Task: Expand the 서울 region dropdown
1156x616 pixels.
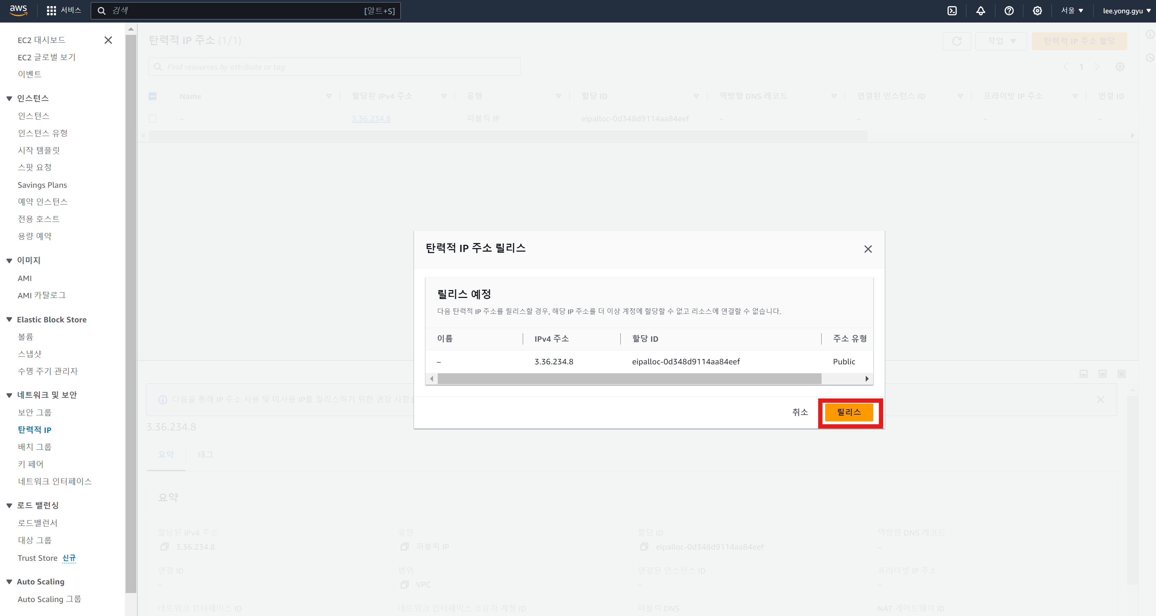Action: click(1072, 11)
